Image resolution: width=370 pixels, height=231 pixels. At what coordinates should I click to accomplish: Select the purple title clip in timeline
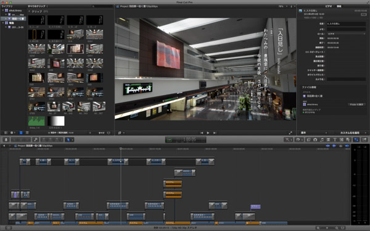pyautogui.click(x=255, y=207)
